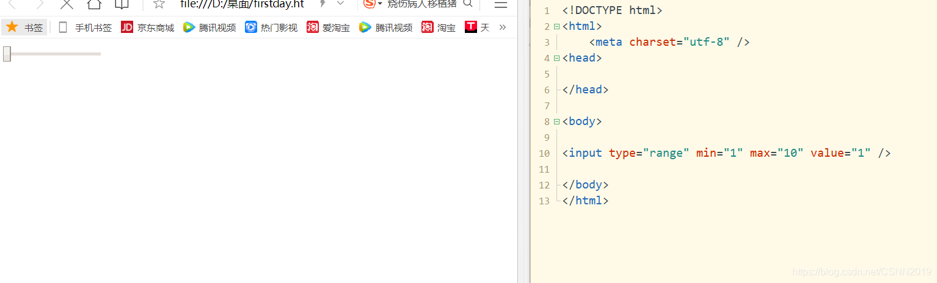Image resolution: width=937 pixels, height=283 pixels.
Task: Show more bookmarks with the >> chevron
Action: coord(503,27)
